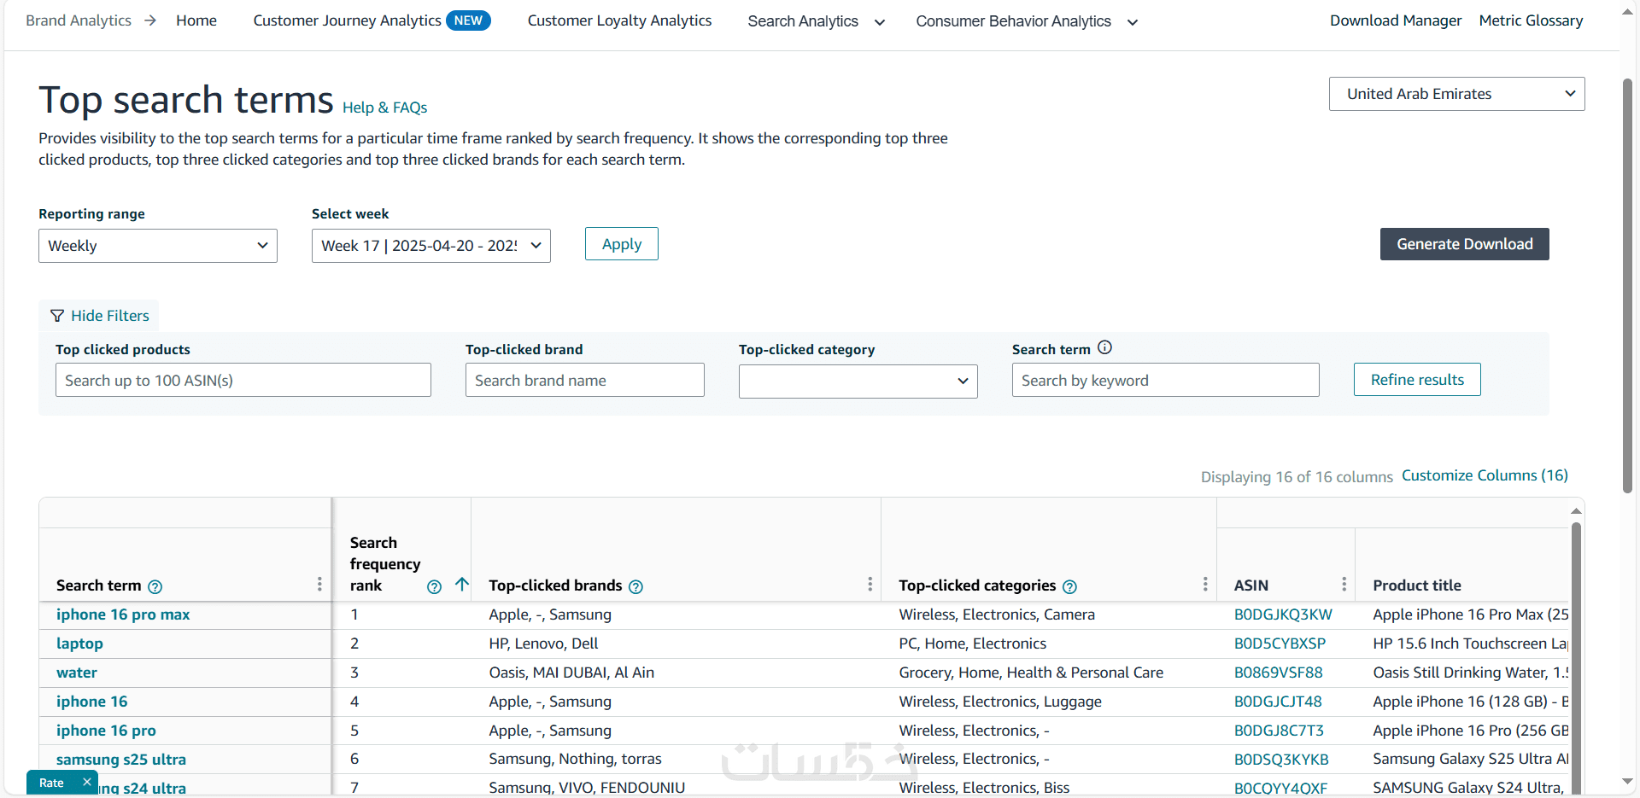The image size is (1640, 798).
Task: Open Top-clicked categories column options menu
Action: click(x=1205, y=584)
